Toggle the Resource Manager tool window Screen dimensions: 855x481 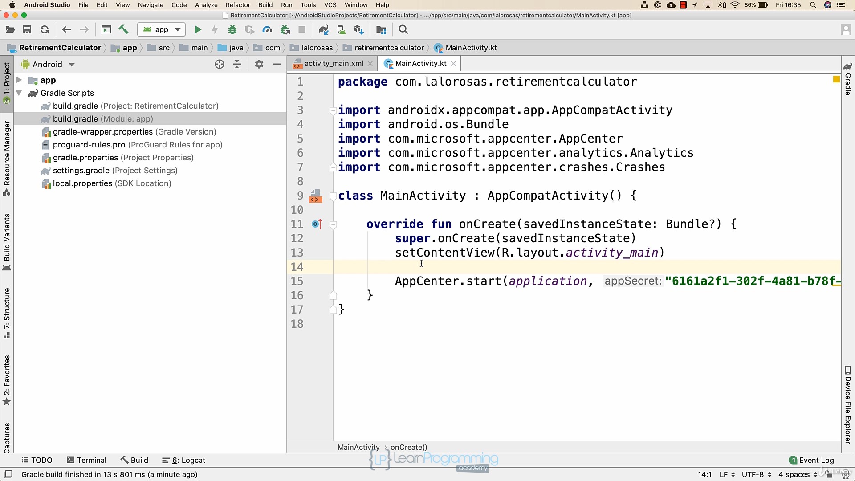(x=7, y=158)
